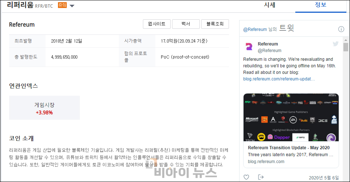Click the RFR/BTC pair label
The image size is (350, 182).
click(44, 6)
